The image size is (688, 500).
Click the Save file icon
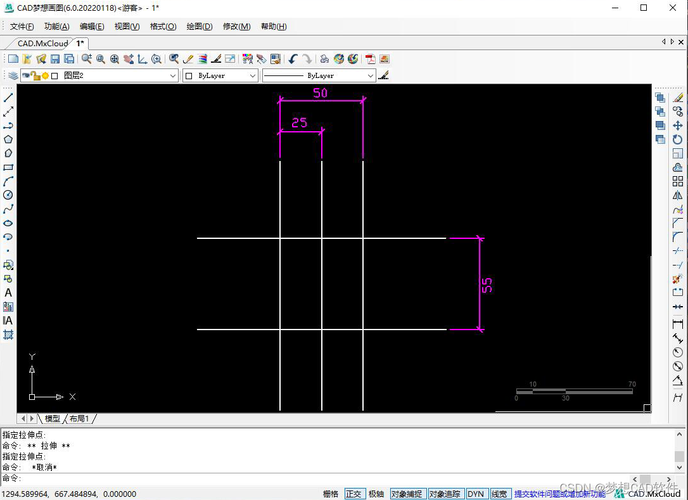coord(55,59)
